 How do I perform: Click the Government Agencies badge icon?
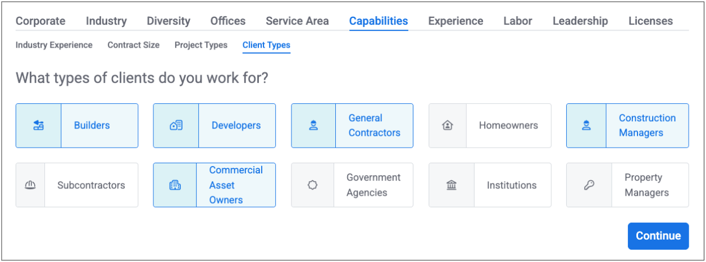(x=313, y=185)
